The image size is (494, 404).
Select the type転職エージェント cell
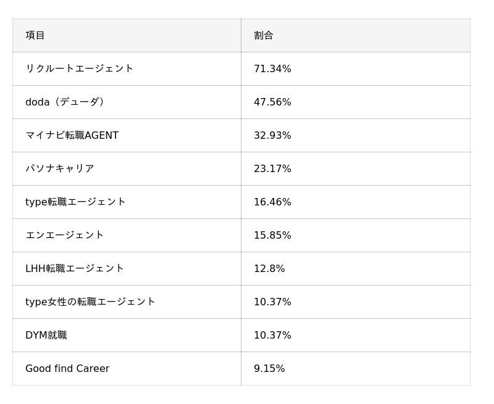click(75, 202)
